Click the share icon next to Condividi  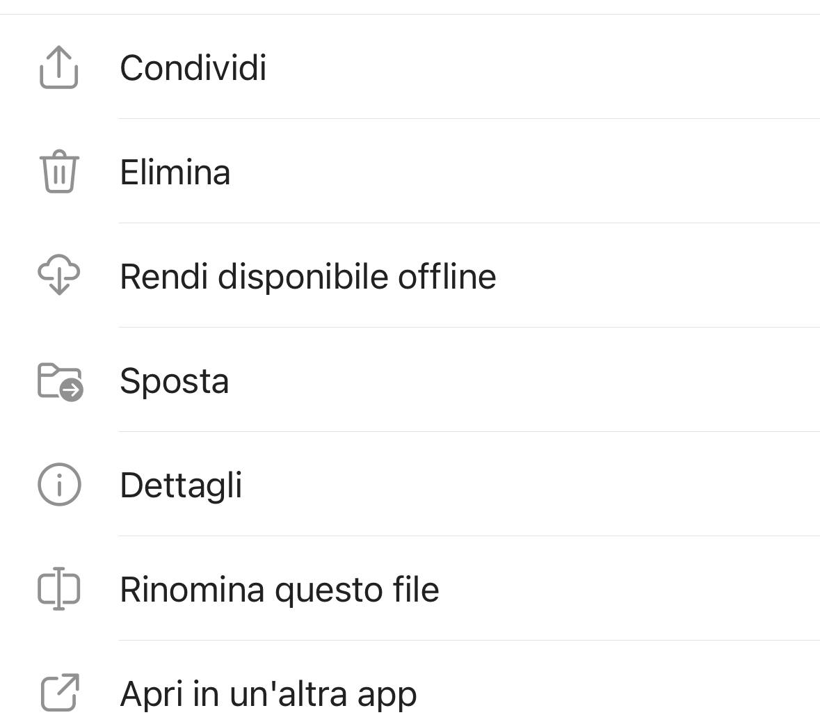point(61,66)
